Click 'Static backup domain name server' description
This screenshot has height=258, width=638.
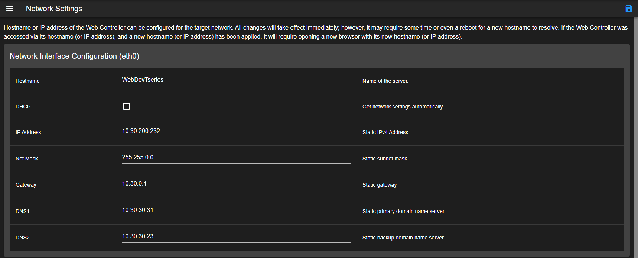pos(403,238)
